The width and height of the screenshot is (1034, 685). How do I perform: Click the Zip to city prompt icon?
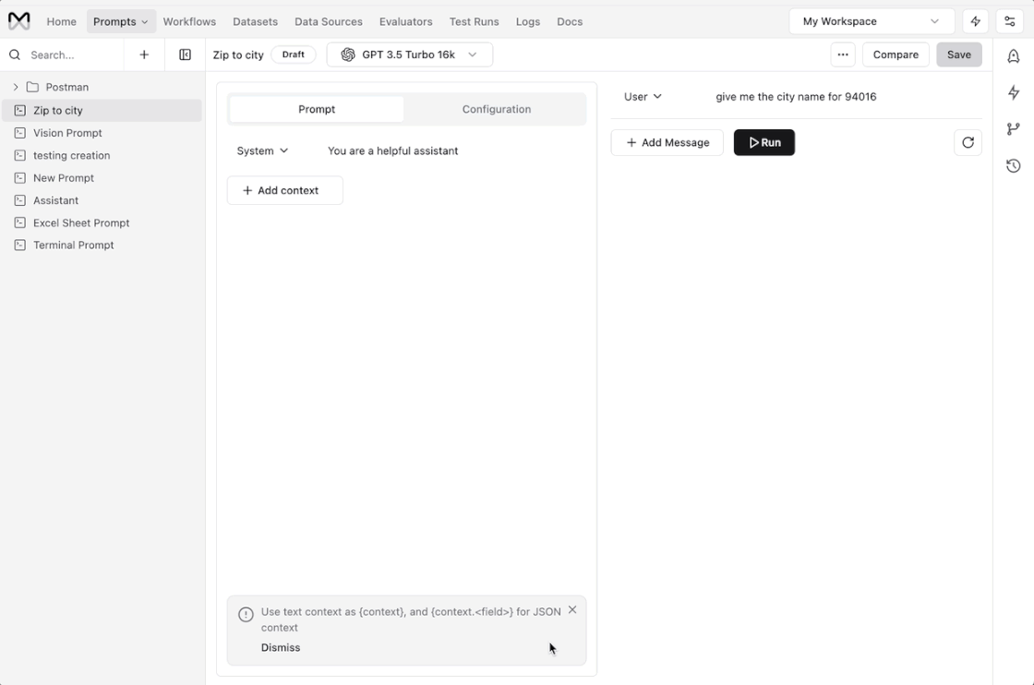[19, 110]
